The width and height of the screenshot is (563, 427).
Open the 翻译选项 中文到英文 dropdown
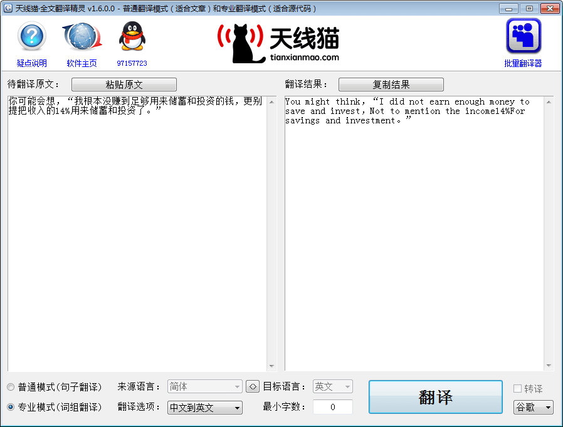[x=204, y=408]
